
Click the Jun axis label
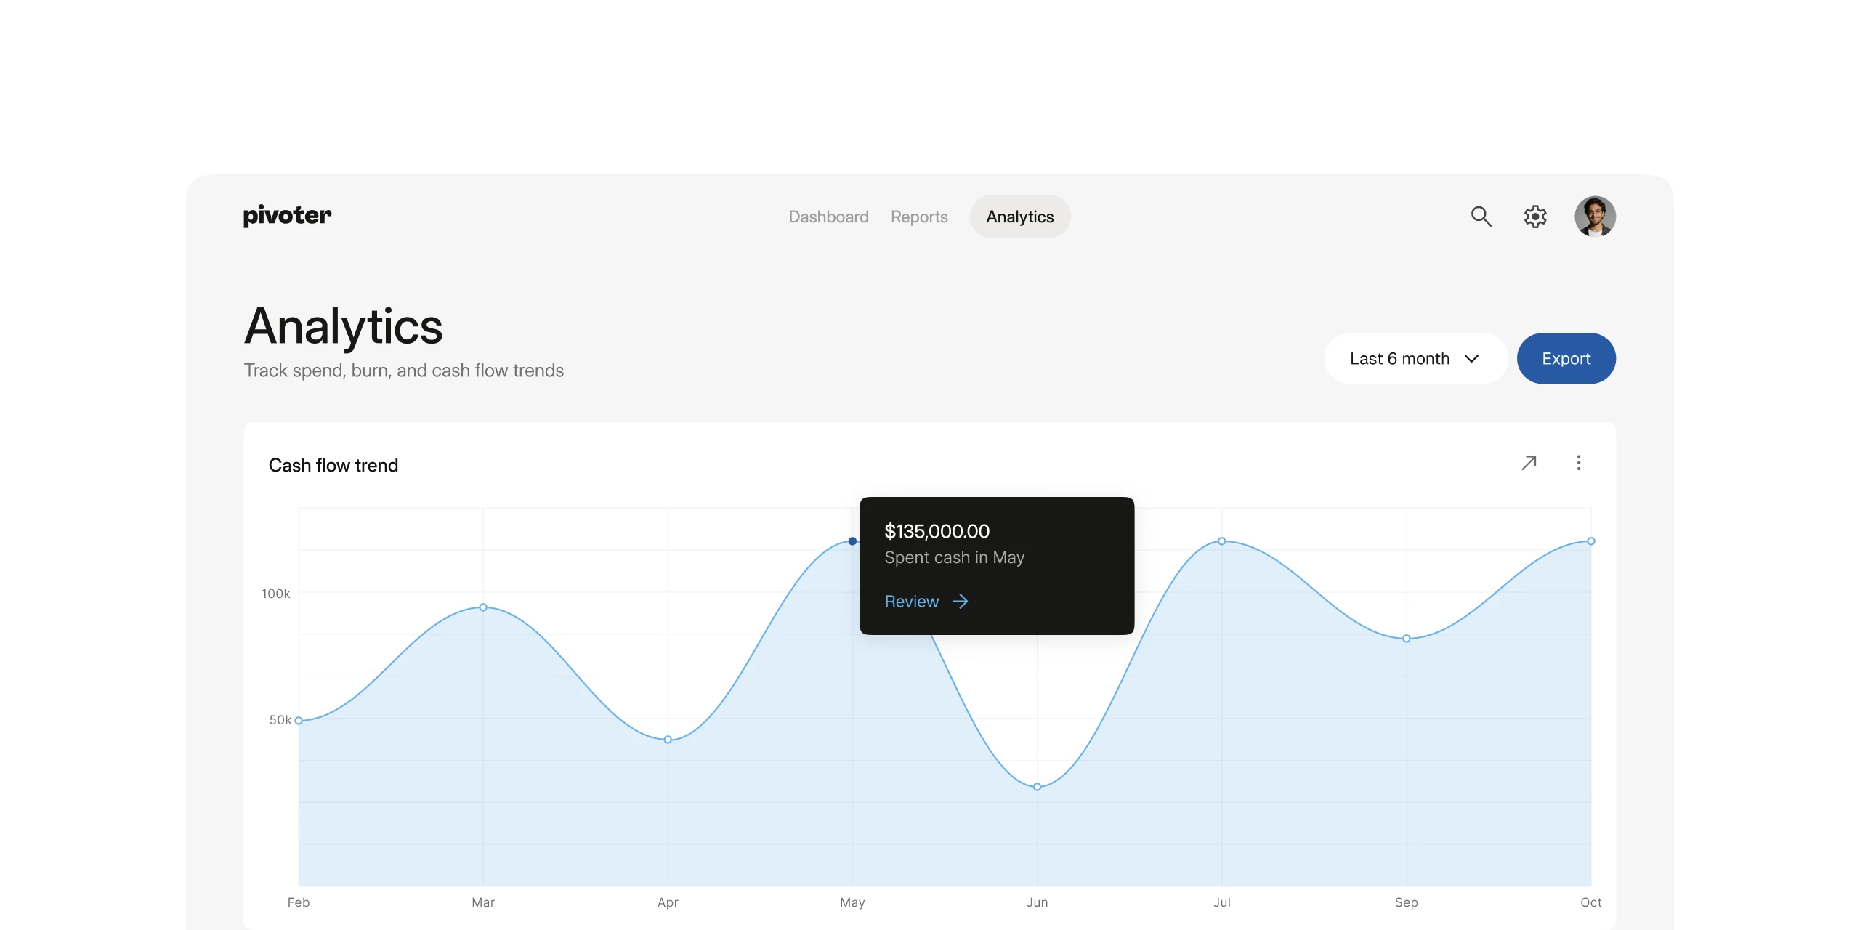click(x=1037, y=902)
